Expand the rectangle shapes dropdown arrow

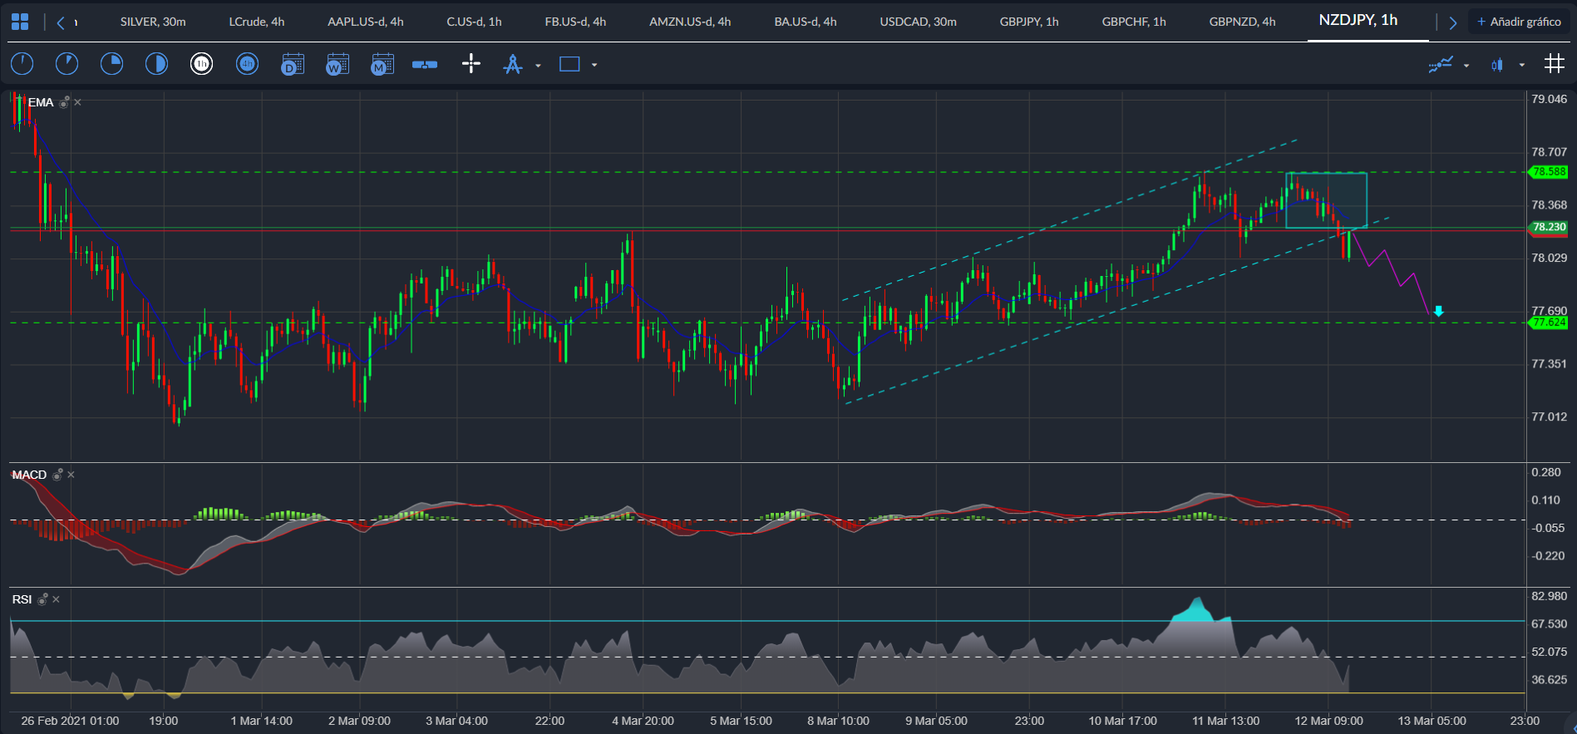594,65
